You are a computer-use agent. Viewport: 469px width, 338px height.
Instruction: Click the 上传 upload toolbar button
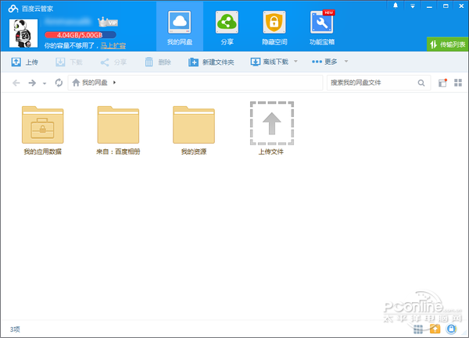tap(25, 62)
